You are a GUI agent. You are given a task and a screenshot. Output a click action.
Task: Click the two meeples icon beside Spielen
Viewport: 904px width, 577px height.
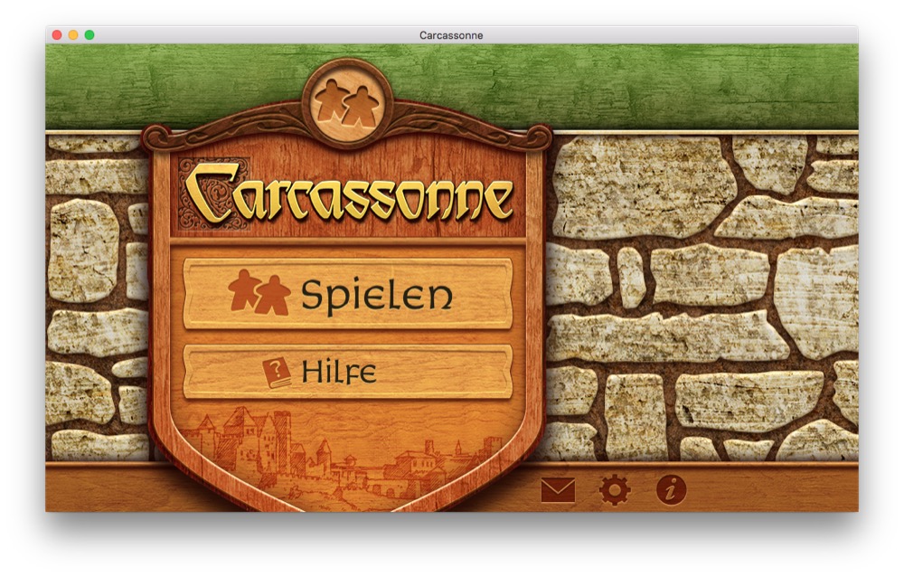pyautogui.click(x=259, y=293)
